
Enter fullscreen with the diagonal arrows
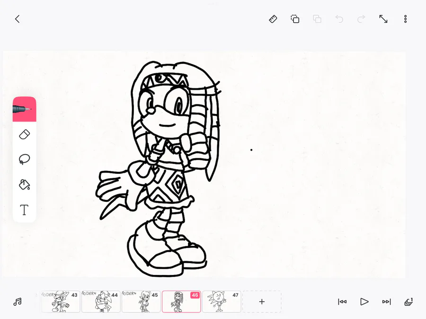pyautogui.click(x=383, y=19)
